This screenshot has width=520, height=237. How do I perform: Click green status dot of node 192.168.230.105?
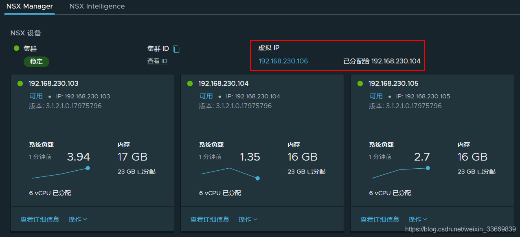tap(360, 83)
